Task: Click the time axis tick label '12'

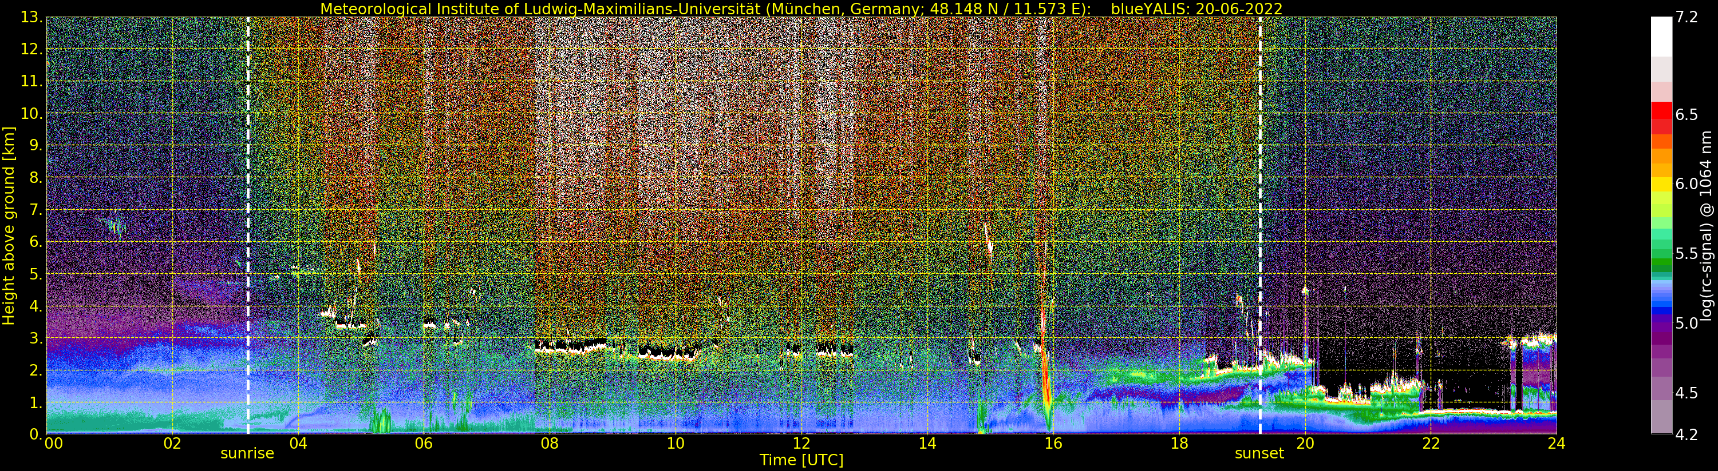Action: (x=801, y=444)
